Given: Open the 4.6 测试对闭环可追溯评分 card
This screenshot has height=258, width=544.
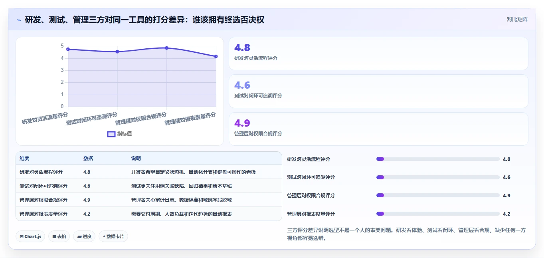Looking at the screenshot, I should [378, 91].
